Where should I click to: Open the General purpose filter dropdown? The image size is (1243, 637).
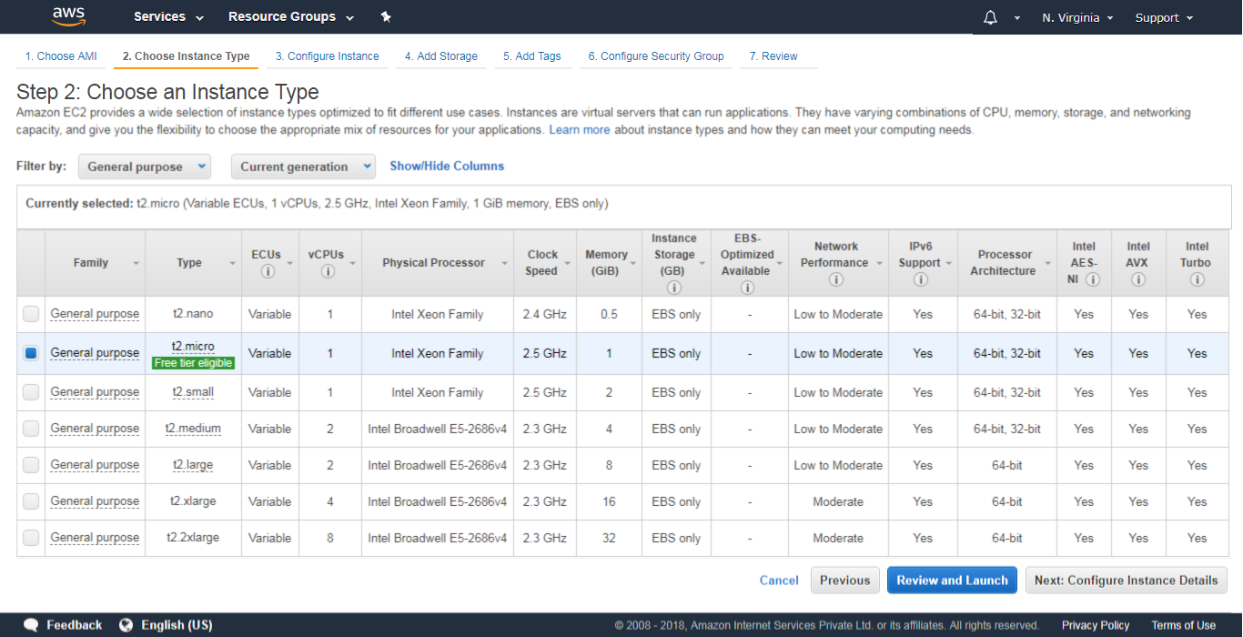(x=145, y=167)
